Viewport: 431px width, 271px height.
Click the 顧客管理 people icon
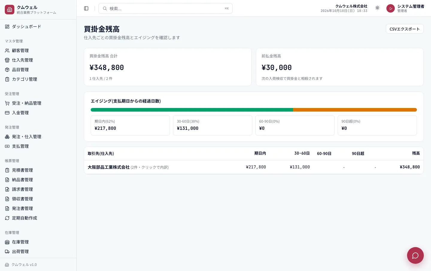pyautogui.click(x=7, y=51)
